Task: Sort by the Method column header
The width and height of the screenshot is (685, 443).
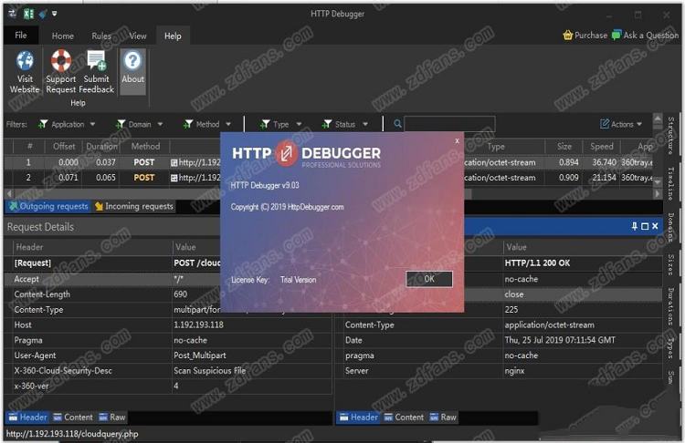Action: pos(145,147)
